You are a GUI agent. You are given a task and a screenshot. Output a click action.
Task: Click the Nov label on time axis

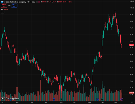point(61,102)
